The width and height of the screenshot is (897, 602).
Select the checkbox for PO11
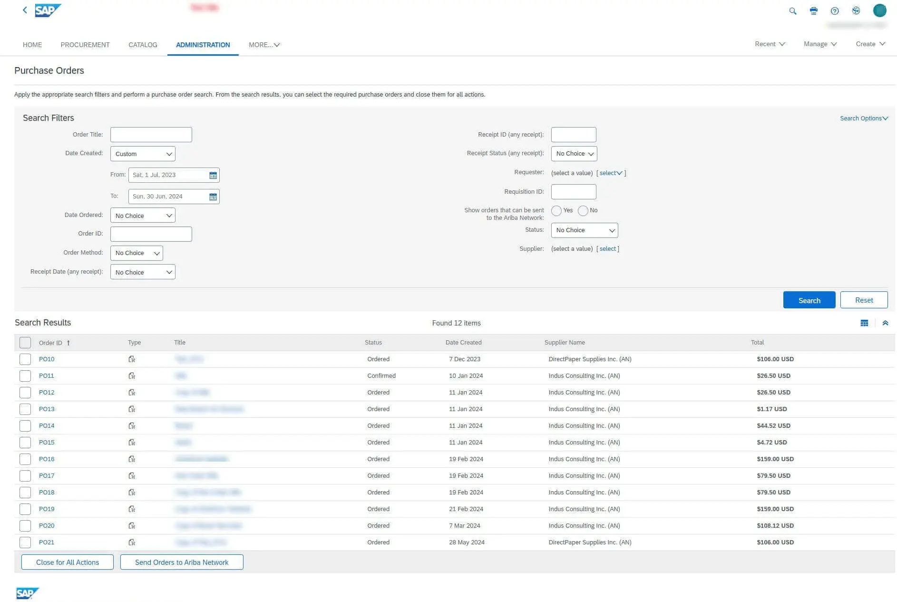(x=25, y=376)
